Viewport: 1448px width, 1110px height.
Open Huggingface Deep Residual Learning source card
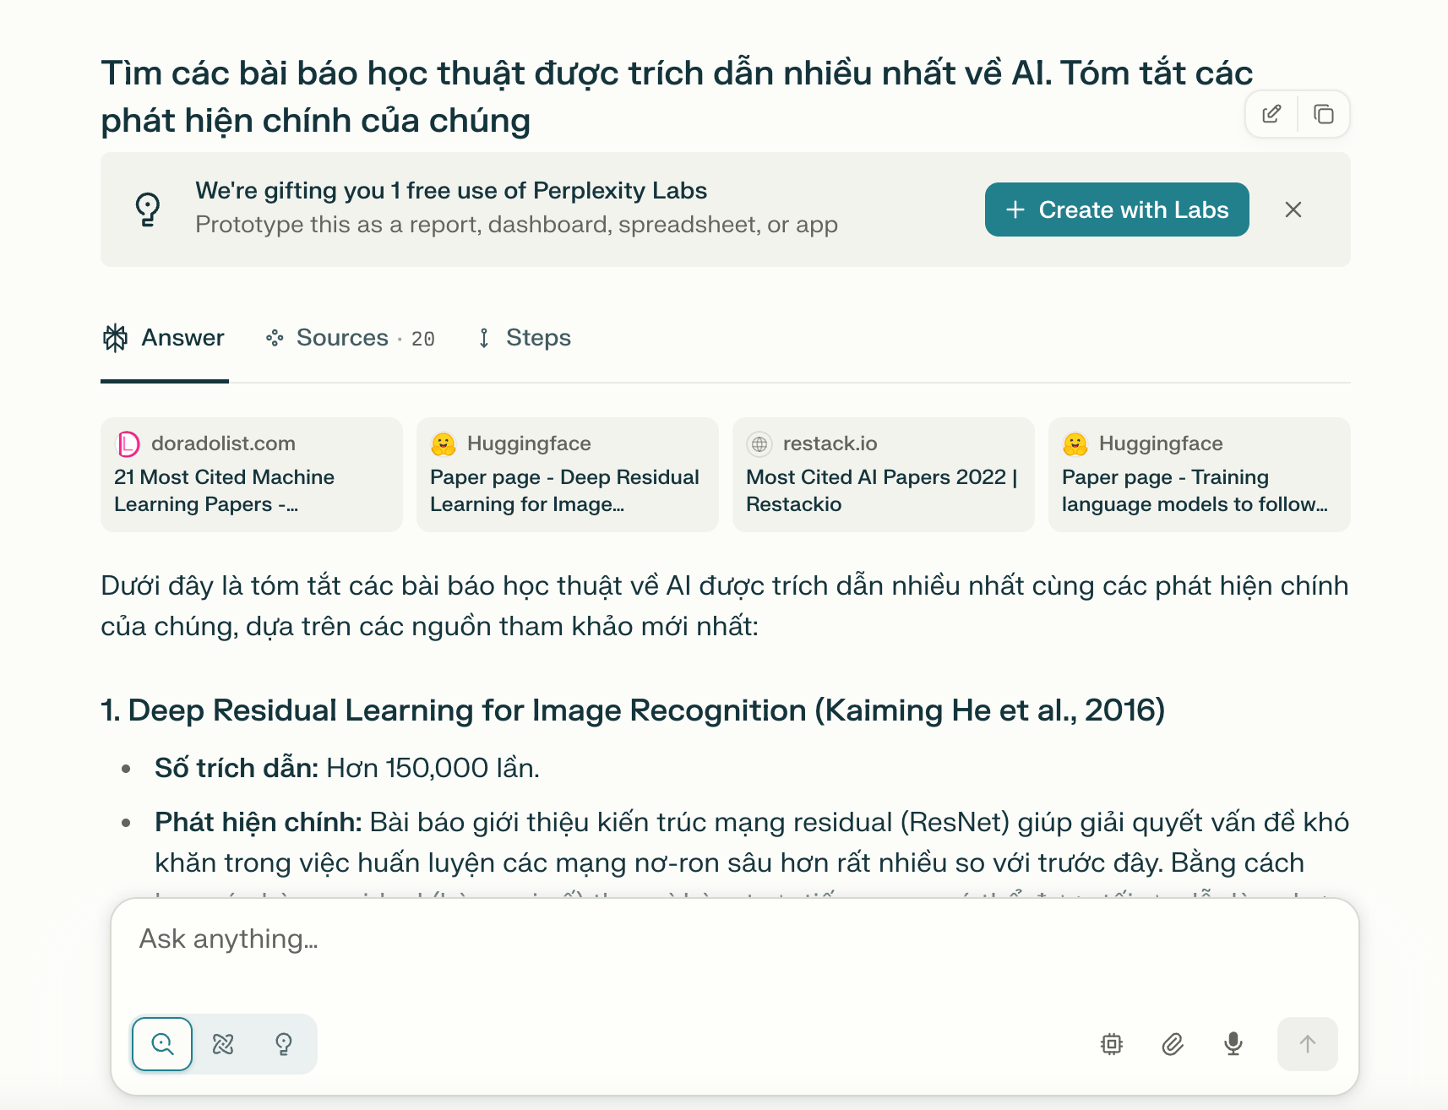pos(568,475)
